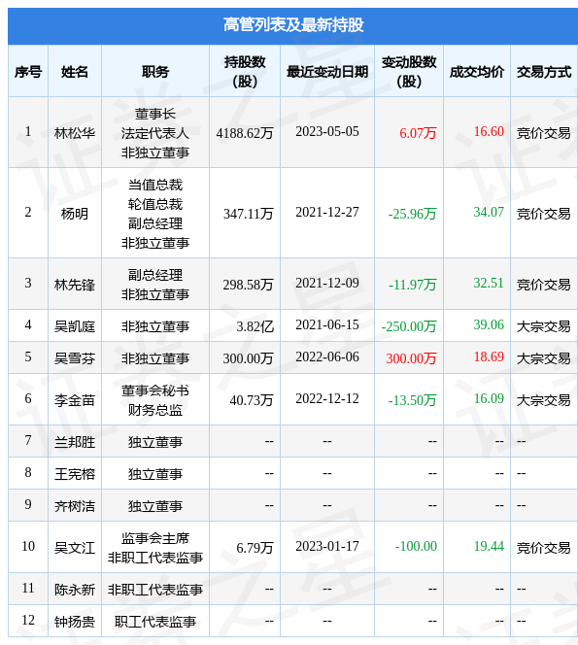The width and height of the screenshot is (578, 645).
Task: Click executive name 杨明
Action: 75,214
